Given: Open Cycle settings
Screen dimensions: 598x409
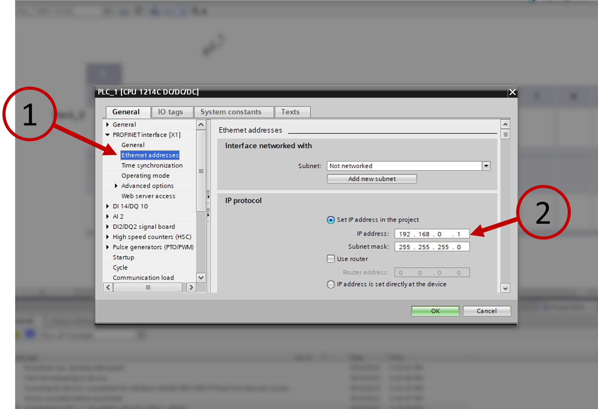Looking at the screenshot, I should 120,267.
